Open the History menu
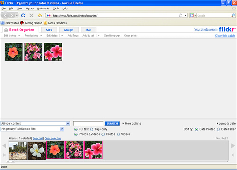The width and height of the screenshot is (237, 170). tap(30, 8)
